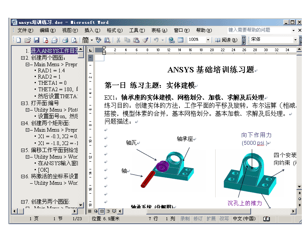Open the 插入(I) menu

(x=92, y=30)
